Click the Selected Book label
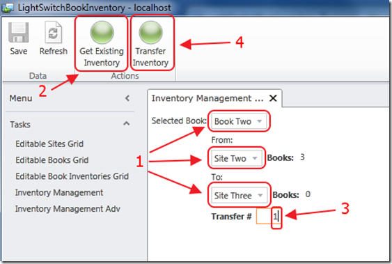392x264 pixels. coord(179,121)
